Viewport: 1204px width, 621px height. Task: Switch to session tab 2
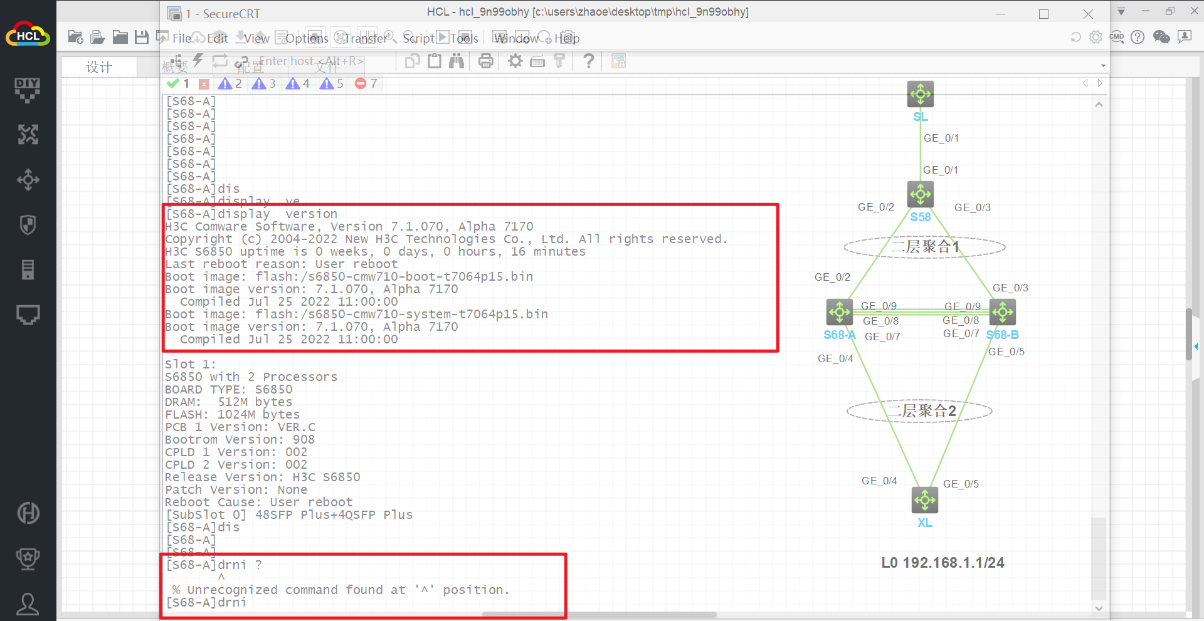click(x=230, y=83)
